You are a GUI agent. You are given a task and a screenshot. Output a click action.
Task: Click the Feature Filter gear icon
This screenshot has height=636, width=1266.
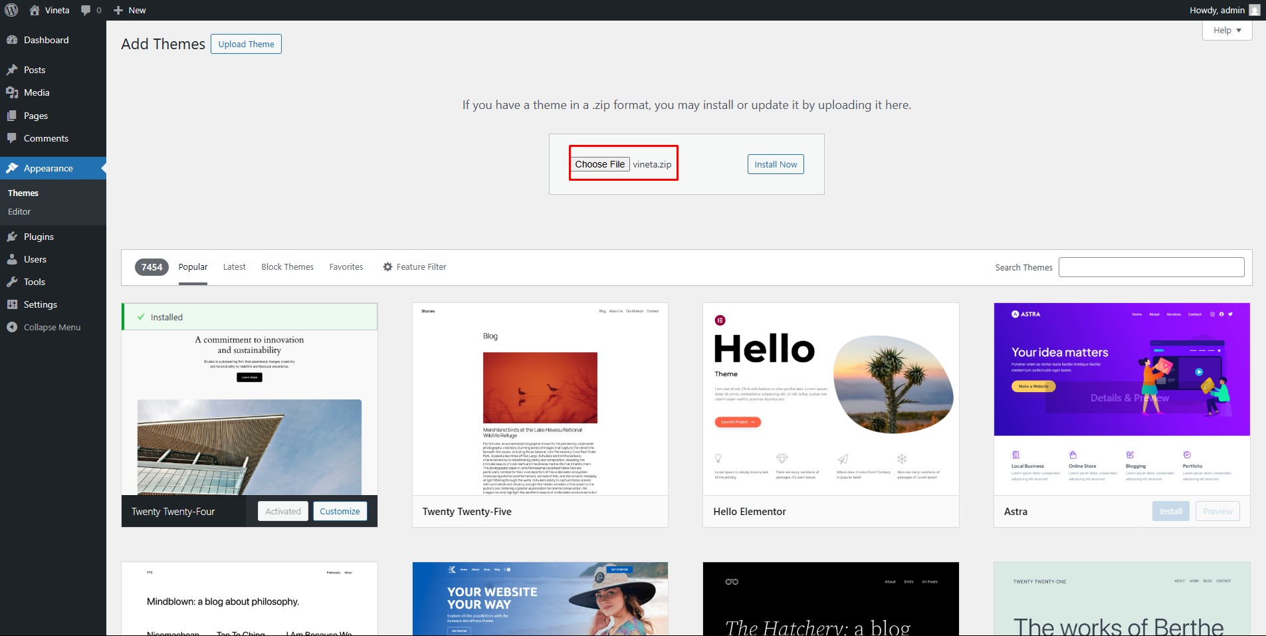pyautogui.click(x=387, y=266)
